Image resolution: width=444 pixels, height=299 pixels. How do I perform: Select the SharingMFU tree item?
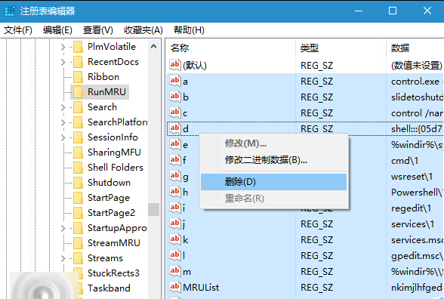click(x=114, y=153)
